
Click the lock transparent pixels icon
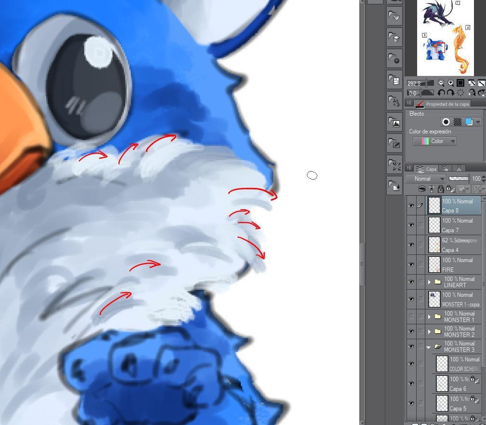(x=450, y=189)
